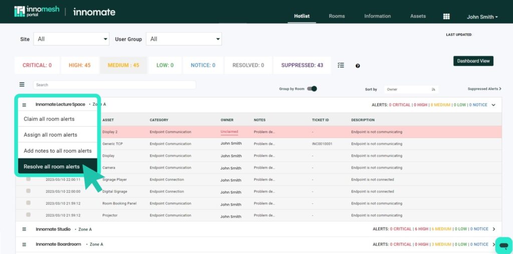Click the TICKET ID column header

click(320, 120)
